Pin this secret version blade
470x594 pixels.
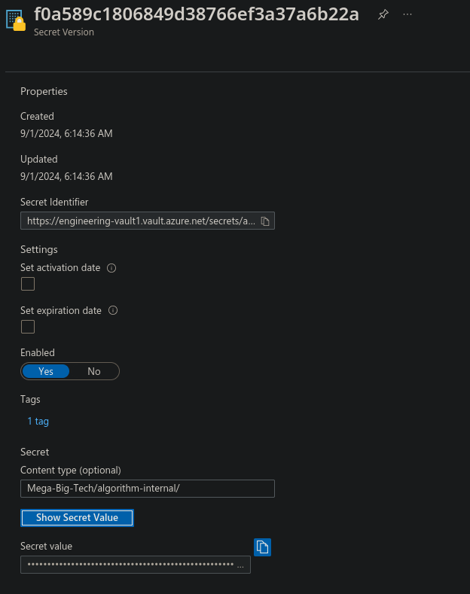point(383,14)
